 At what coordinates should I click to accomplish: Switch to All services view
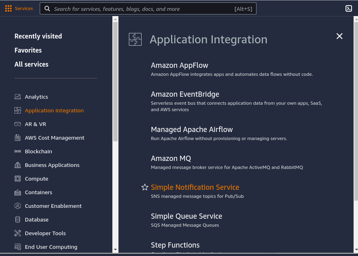(31, 64)
